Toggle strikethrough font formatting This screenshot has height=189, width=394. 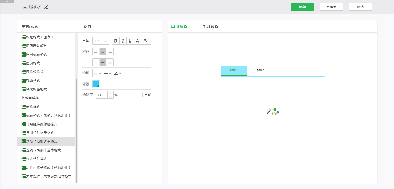pyautogui.click(x=138, y=41)
